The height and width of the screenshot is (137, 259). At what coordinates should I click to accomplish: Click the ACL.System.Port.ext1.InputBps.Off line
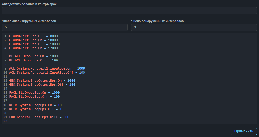click(41, 73)
